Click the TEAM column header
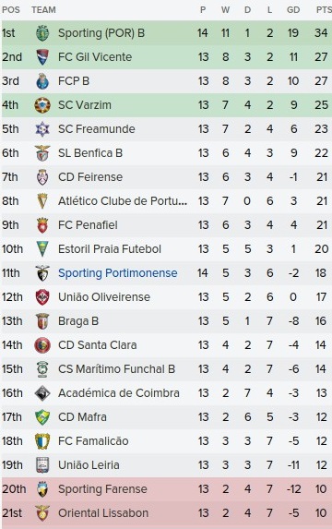Screen dimensions: 332x529 point(44,10)
